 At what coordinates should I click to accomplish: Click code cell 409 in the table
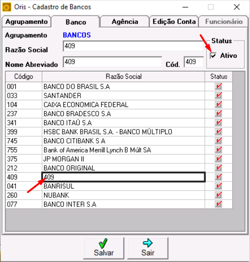pos(24,177)
